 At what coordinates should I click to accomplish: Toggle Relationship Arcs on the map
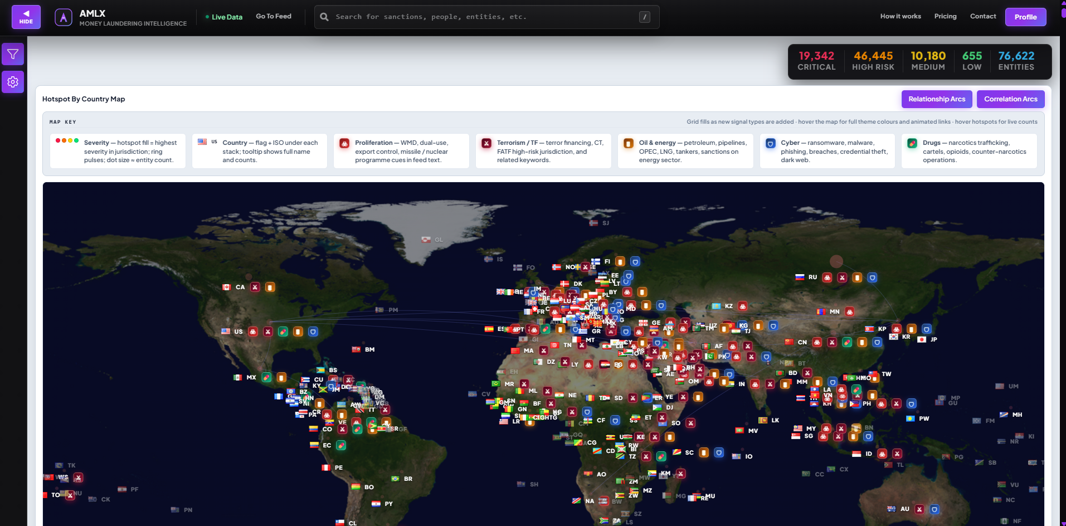point(937,99)
